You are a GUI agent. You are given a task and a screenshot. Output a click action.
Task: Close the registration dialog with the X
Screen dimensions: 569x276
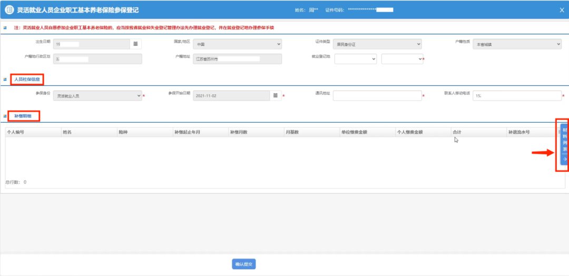coord(561,9)
